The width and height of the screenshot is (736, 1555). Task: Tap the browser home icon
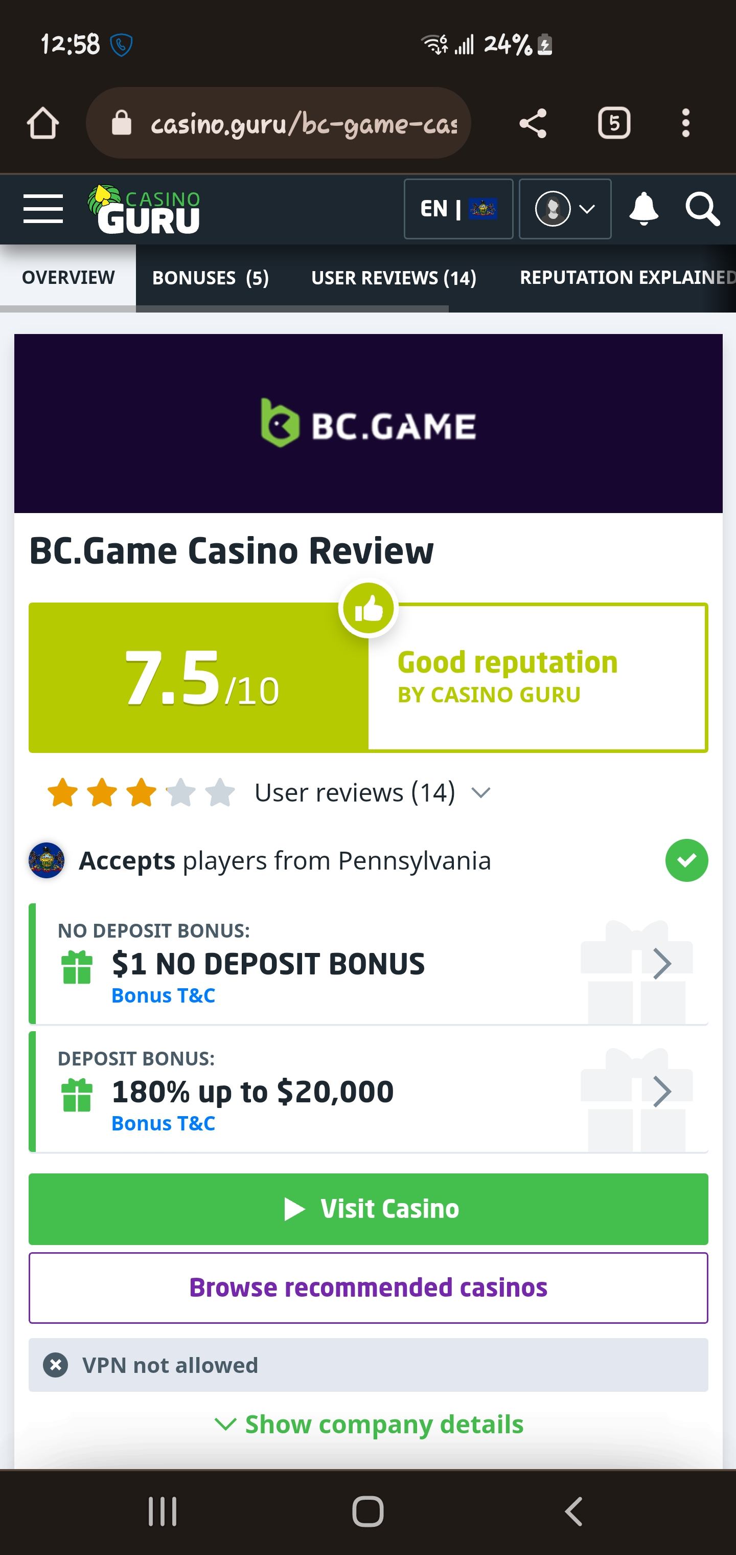(43, 124)
